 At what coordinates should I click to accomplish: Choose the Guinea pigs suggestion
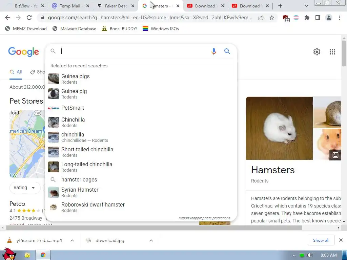[141, 79]
